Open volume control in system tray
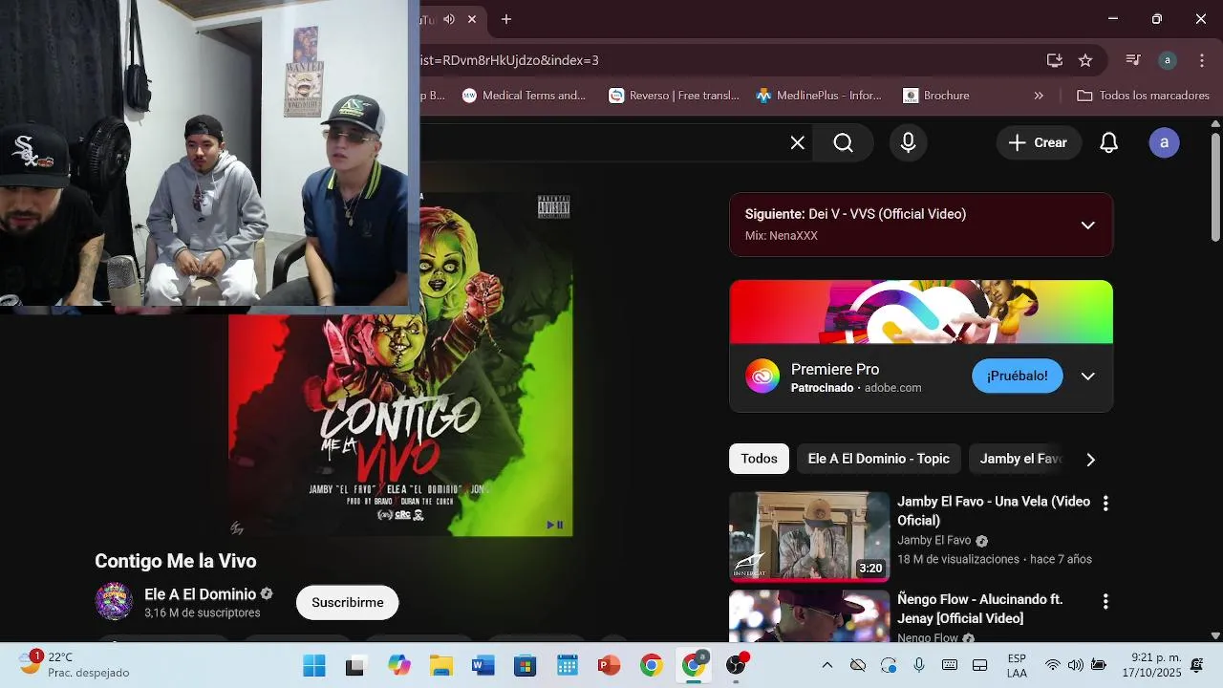 tap(1076, 665)
